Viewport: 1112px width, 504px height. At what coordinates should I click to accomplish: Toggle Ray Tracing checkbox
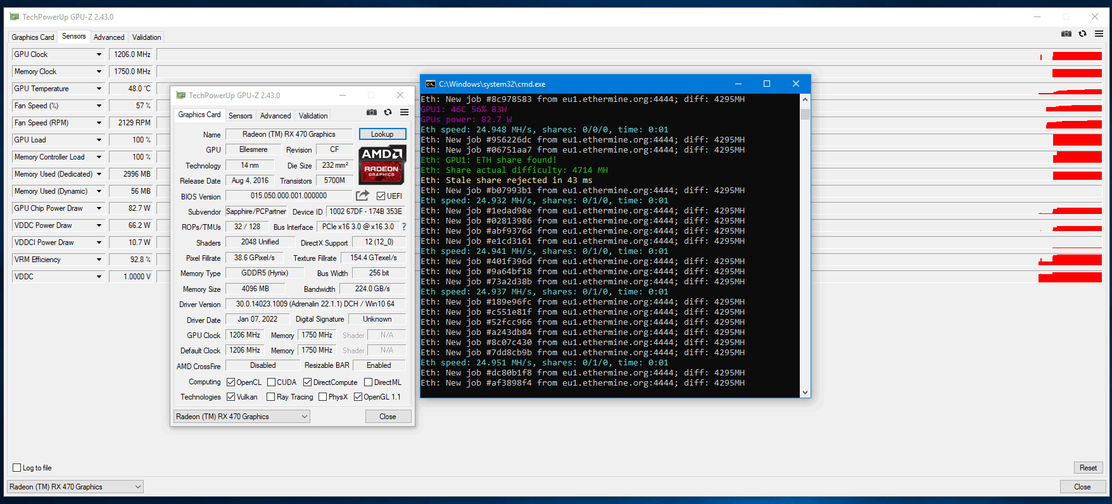(x=270, y=397)
